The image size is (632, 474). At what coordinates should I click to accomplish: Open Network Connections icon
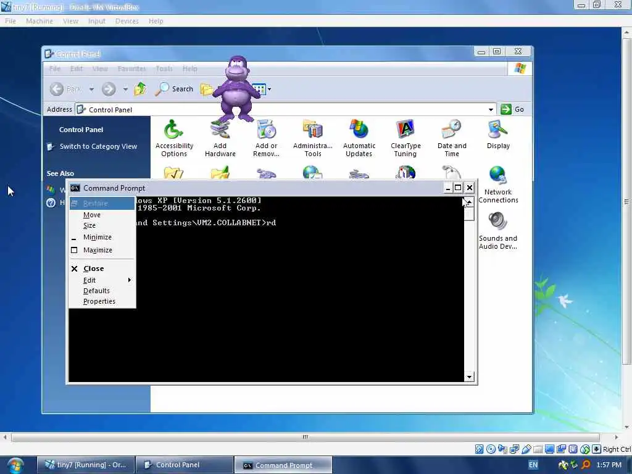(x=498, y=185)
